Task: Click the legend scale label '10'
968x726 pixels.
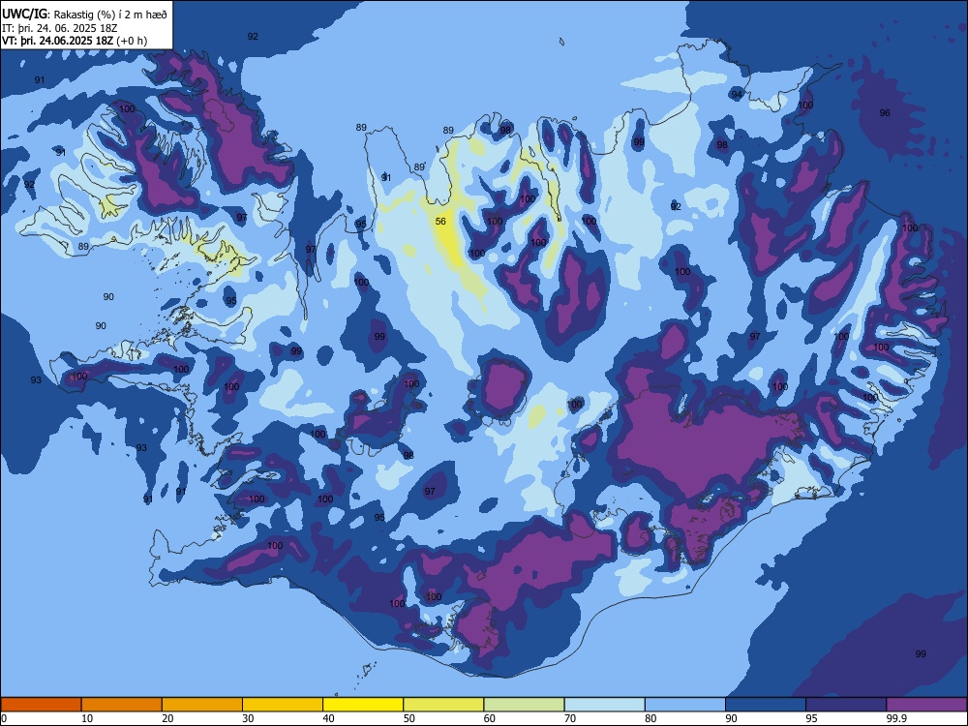Action: pos(87,718)
